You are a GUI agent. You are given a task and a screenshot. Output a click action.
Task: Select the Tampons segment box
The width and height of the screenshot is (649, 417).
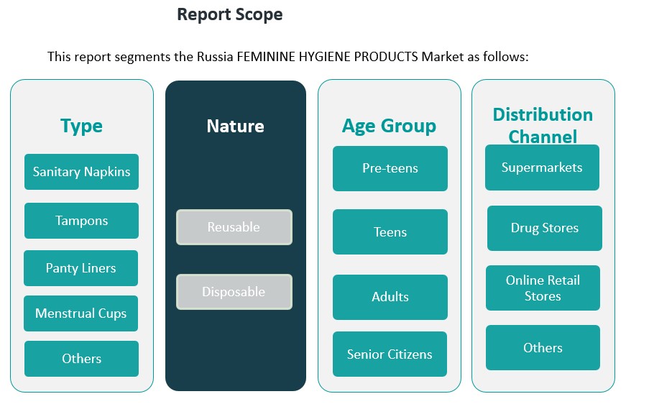pos(81,221)
